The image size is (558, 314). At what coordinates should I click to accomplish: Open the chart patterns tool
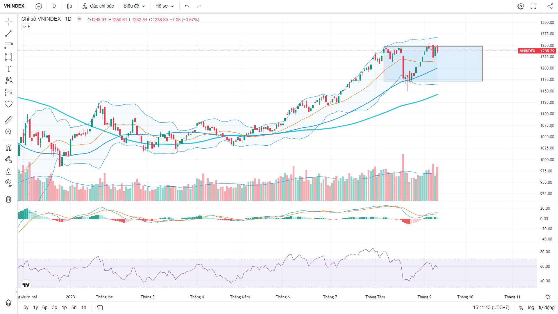tap(9, 81)
